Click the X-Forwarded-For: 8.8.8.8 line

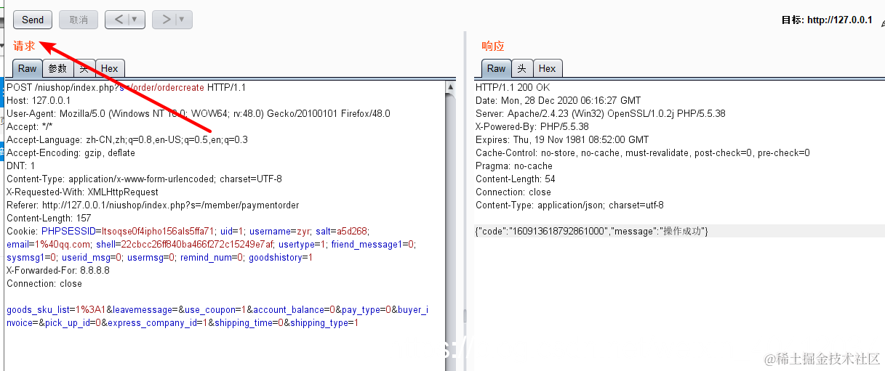(58, 270)
